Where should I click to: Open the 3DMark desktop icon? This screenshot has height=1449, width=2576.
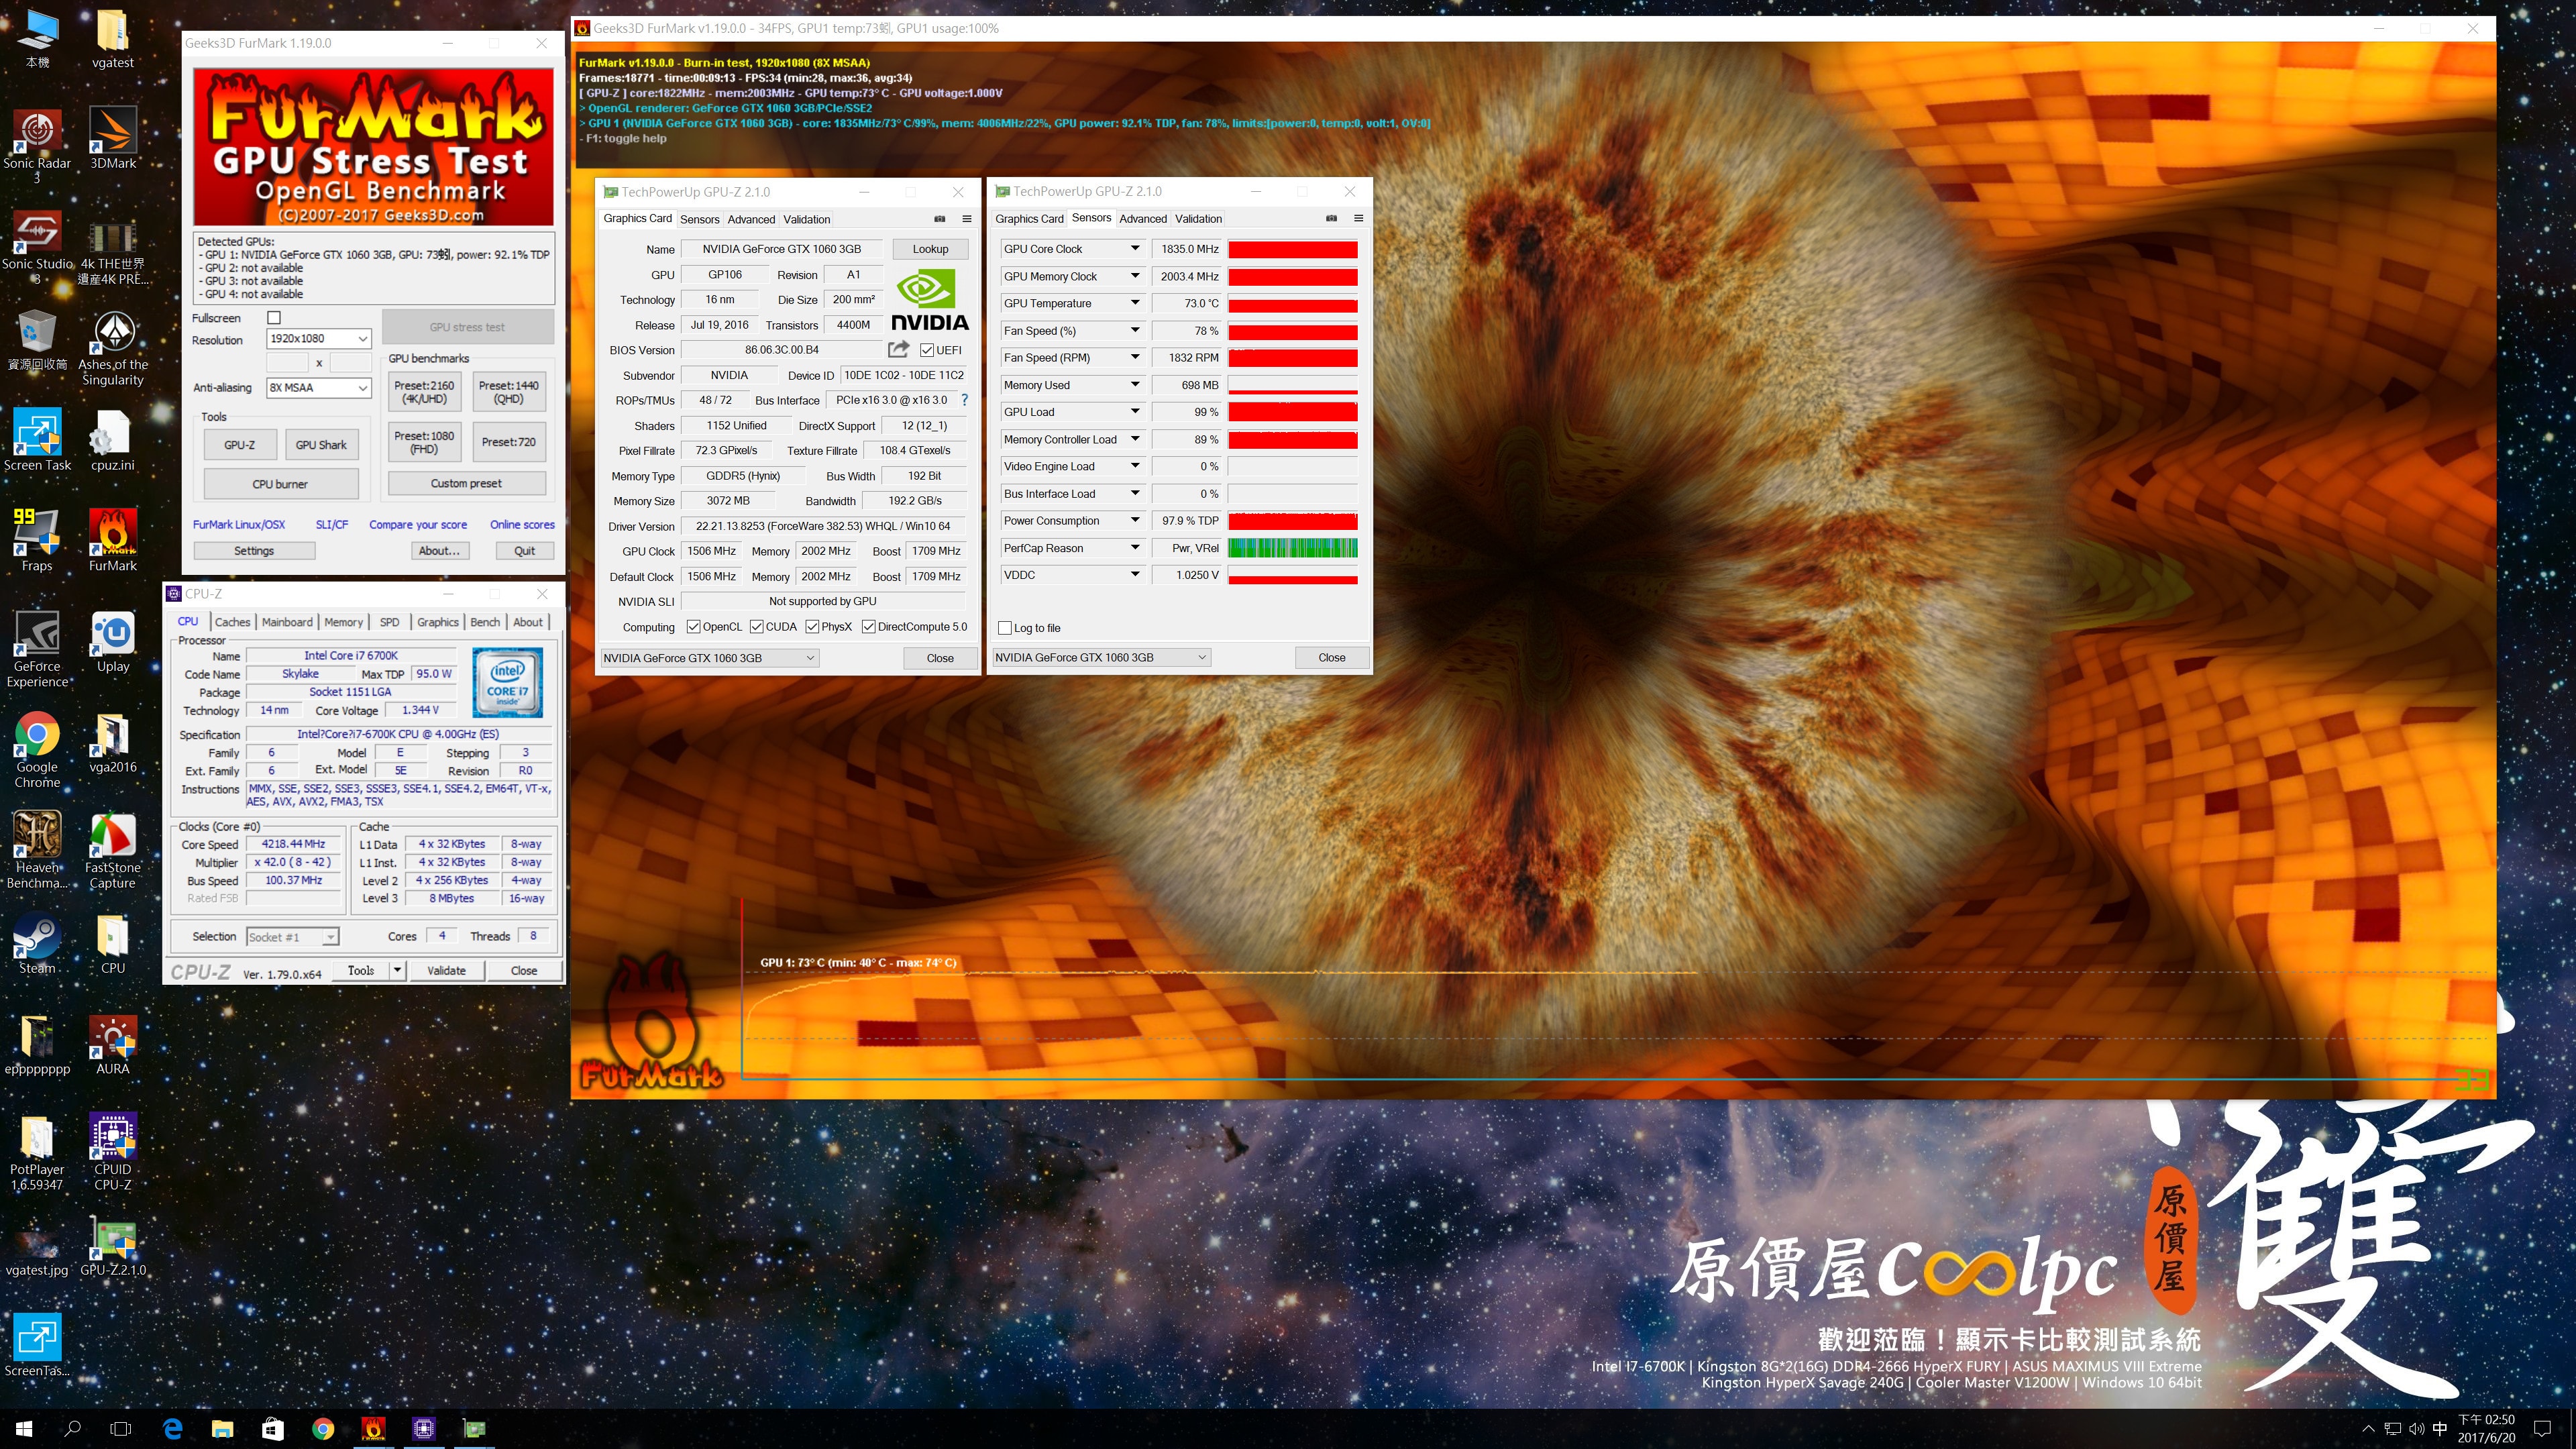[113, 138]
